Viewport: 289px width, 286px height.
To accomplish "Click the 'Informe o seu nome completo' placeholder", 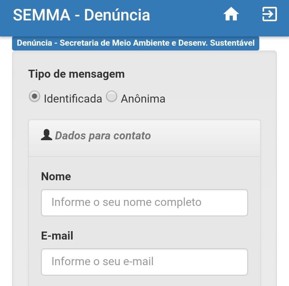I will pos(126,202).
